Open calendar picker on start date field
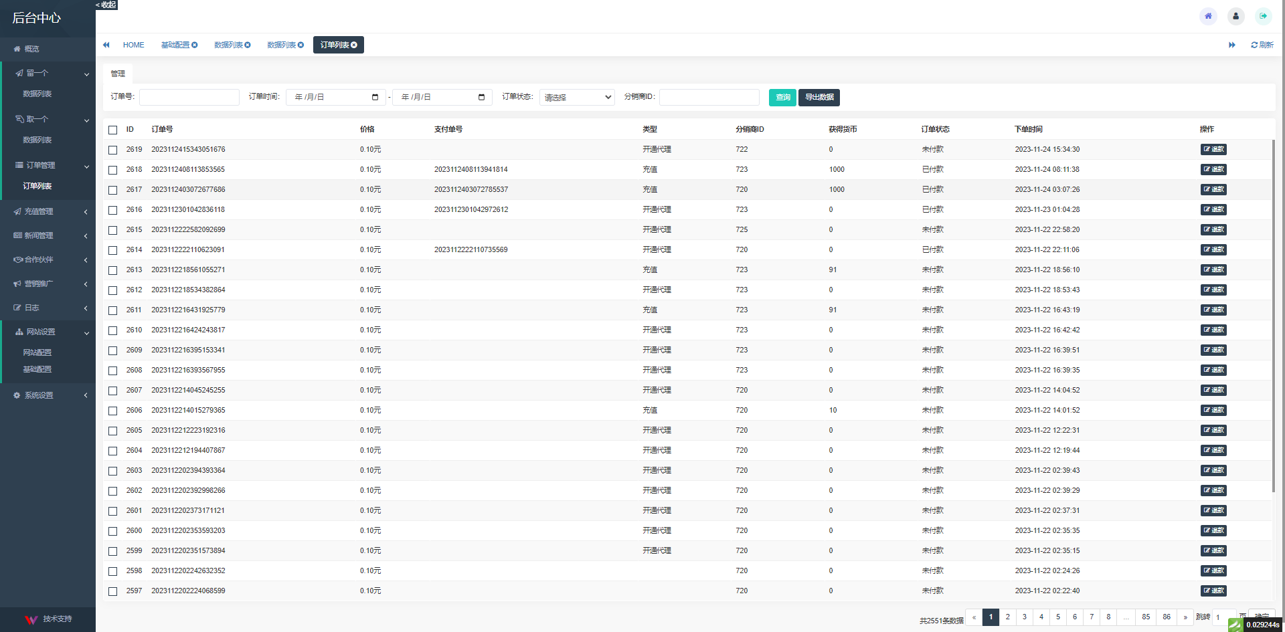1285x632 pixels. (x=375, y=98)
